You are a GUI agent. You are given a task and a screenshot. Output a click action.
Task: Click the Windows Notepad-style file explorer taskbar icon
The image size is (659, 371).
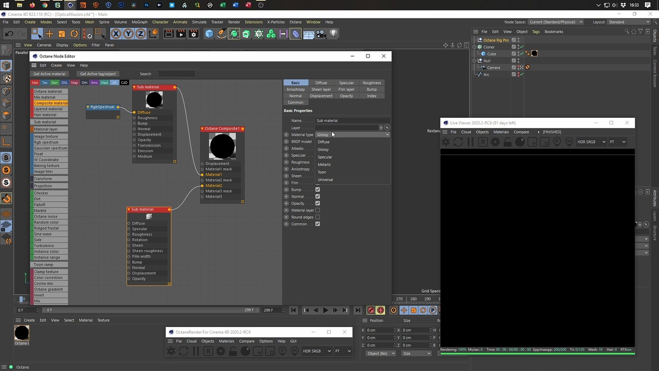(x=19, y=5)
